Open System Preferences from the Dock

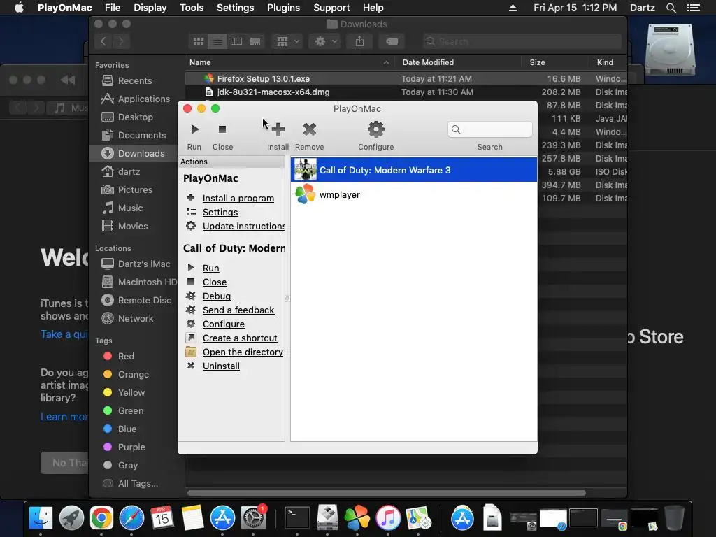pyautogui.click(x=253, y=518)
